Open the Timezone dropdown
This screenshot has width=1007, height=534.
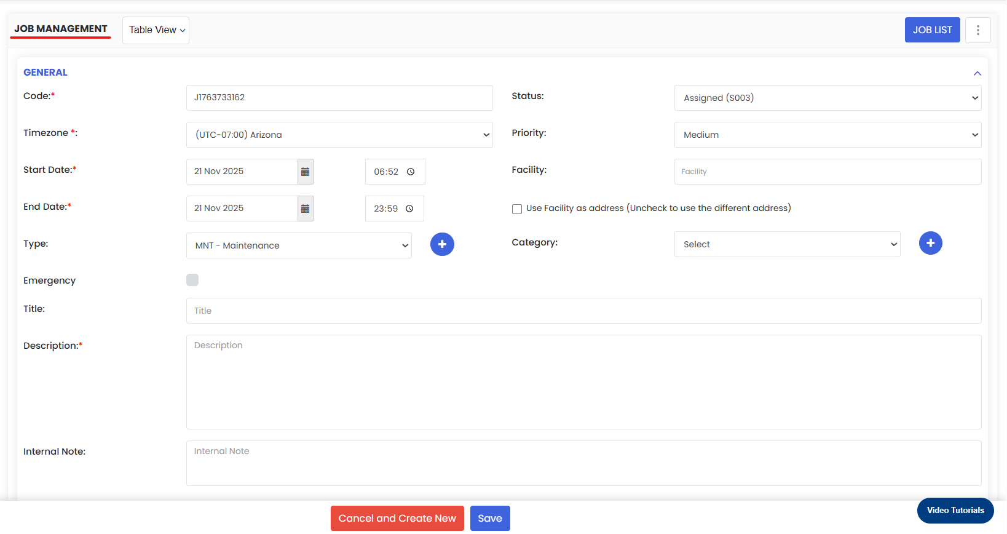pyautogui.click(x=339, y=135)
